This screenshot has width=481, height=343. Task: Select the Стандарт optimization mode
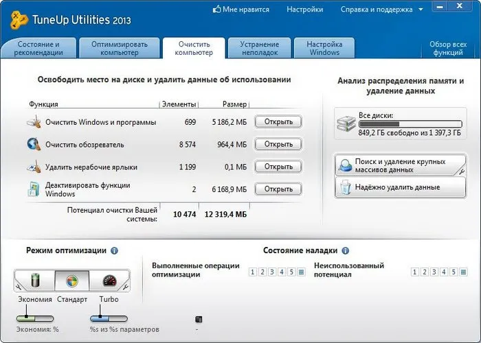tap(71, 281)
